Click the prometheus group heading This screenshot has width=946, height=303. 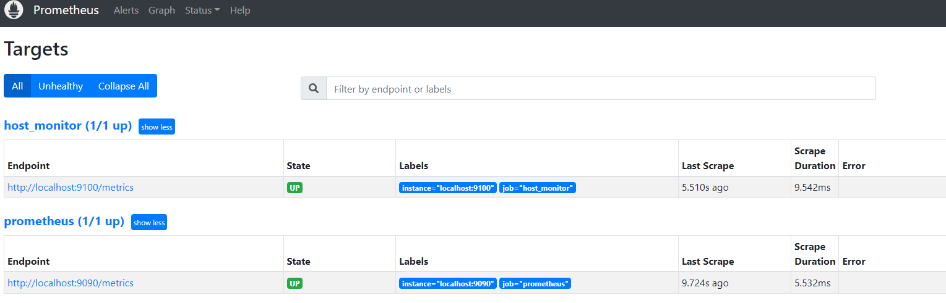pos(64,222)
